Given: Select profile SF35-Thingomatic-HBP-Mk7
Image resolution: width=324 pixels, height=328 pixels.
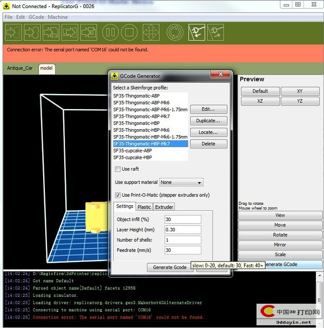Looking at the screenshot, I should 150,144.
